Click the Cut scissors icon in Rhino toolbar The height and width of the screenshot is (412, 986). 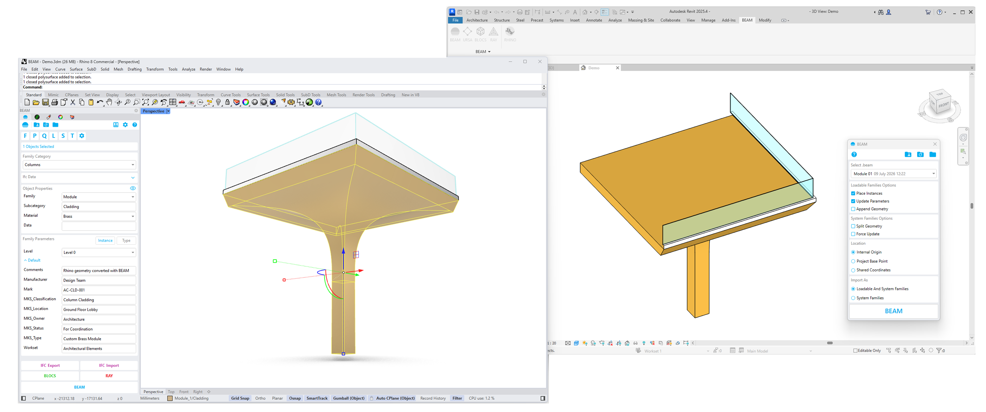[73, 102]
